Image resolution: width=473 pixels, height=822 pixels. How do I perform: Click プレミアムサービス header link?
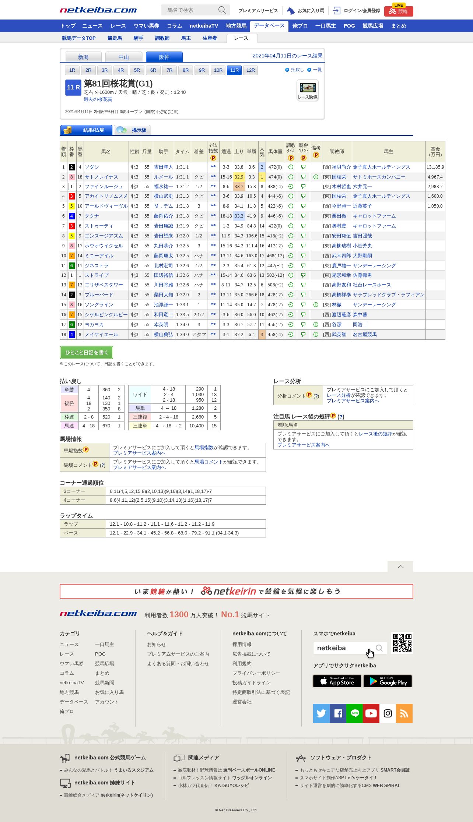point(258,11)
